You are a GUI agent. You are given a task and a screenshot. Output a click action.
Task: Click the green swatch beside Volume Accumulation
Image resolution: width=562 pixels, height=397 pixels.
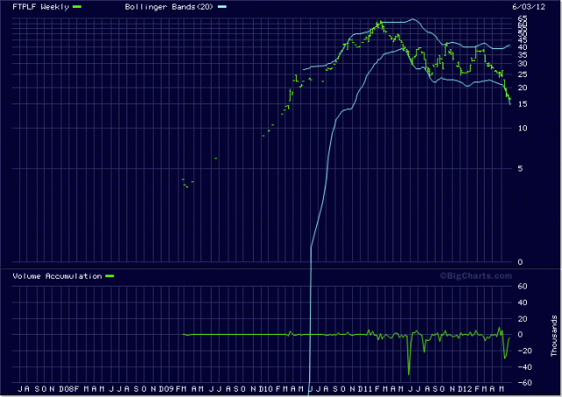coord(110,276)
